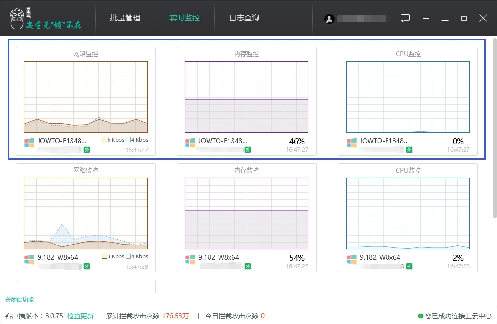Screen dimensions: 497x324
Task: Click 9.182-W8x64 memory monitor chart
Action: click(247, 214)
